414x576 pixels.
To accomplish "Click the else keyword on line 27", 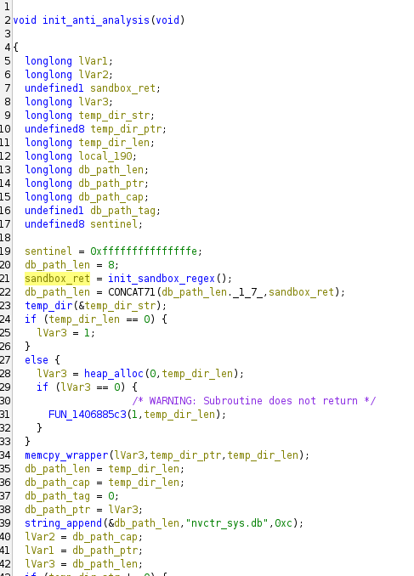I will [37, 360].
